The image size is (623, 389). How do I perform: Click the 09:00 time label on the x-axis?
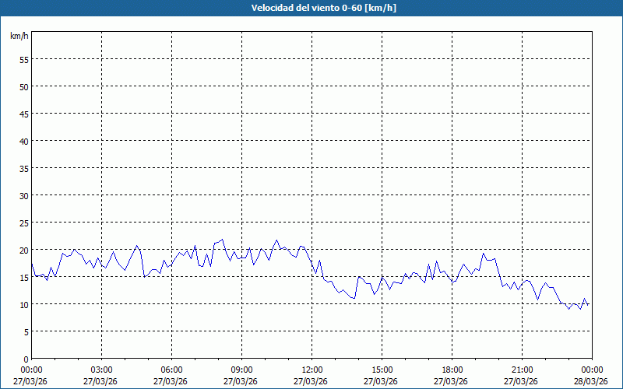[x=241, y=370]
